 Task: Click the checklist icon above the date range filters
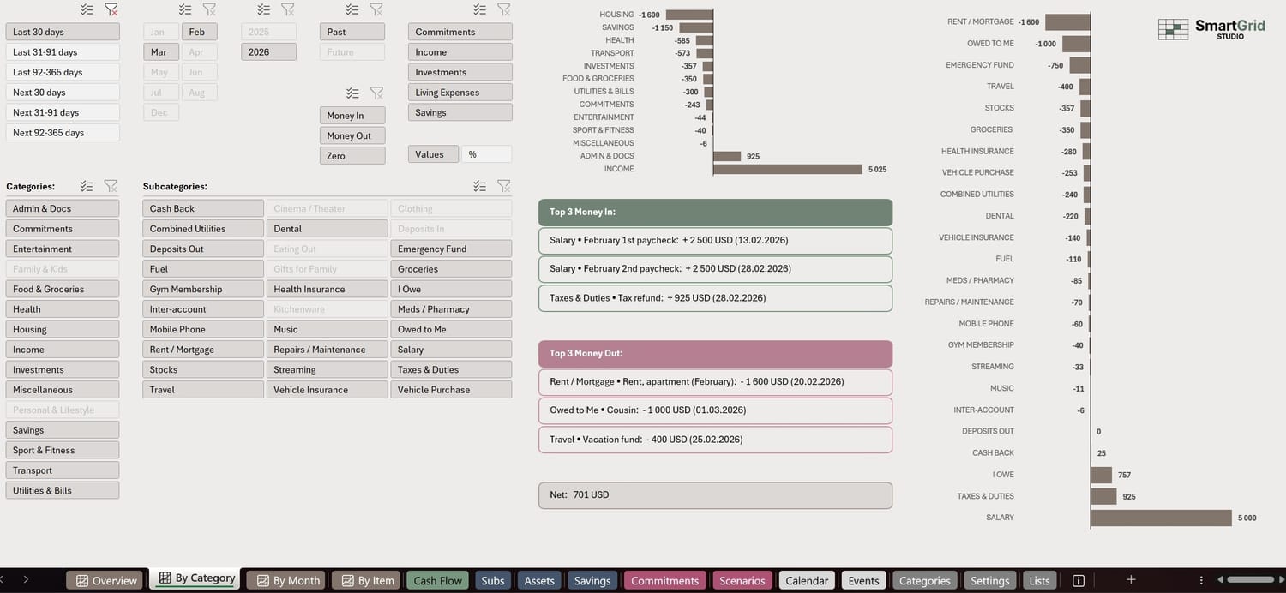click(86, 9)
